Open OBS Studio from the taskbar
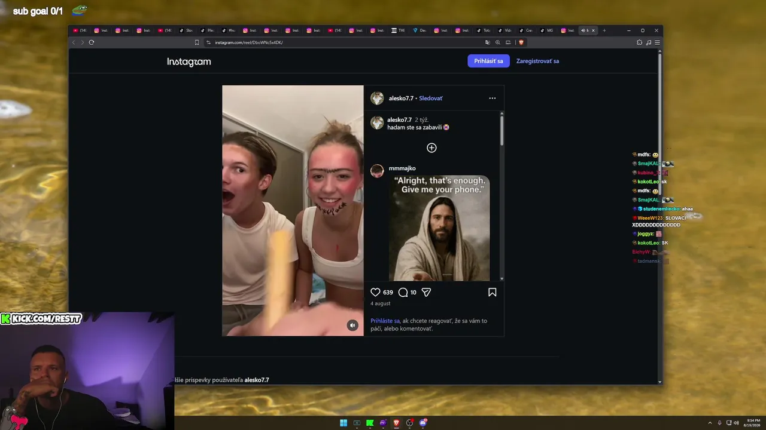 (x=409, y=423)
